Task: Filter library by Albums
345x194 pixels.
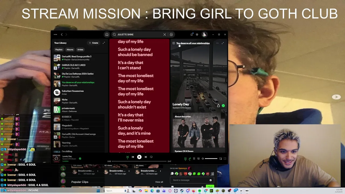Action: pyautogui.click(x=70, y=50)
